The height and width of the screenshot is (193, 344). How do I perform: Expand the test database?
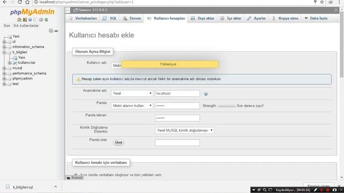[x=4, y=84]
